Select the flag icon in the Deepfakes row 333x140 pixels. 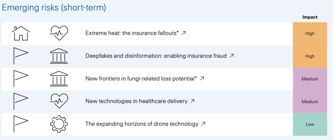(x=21, y=56)
